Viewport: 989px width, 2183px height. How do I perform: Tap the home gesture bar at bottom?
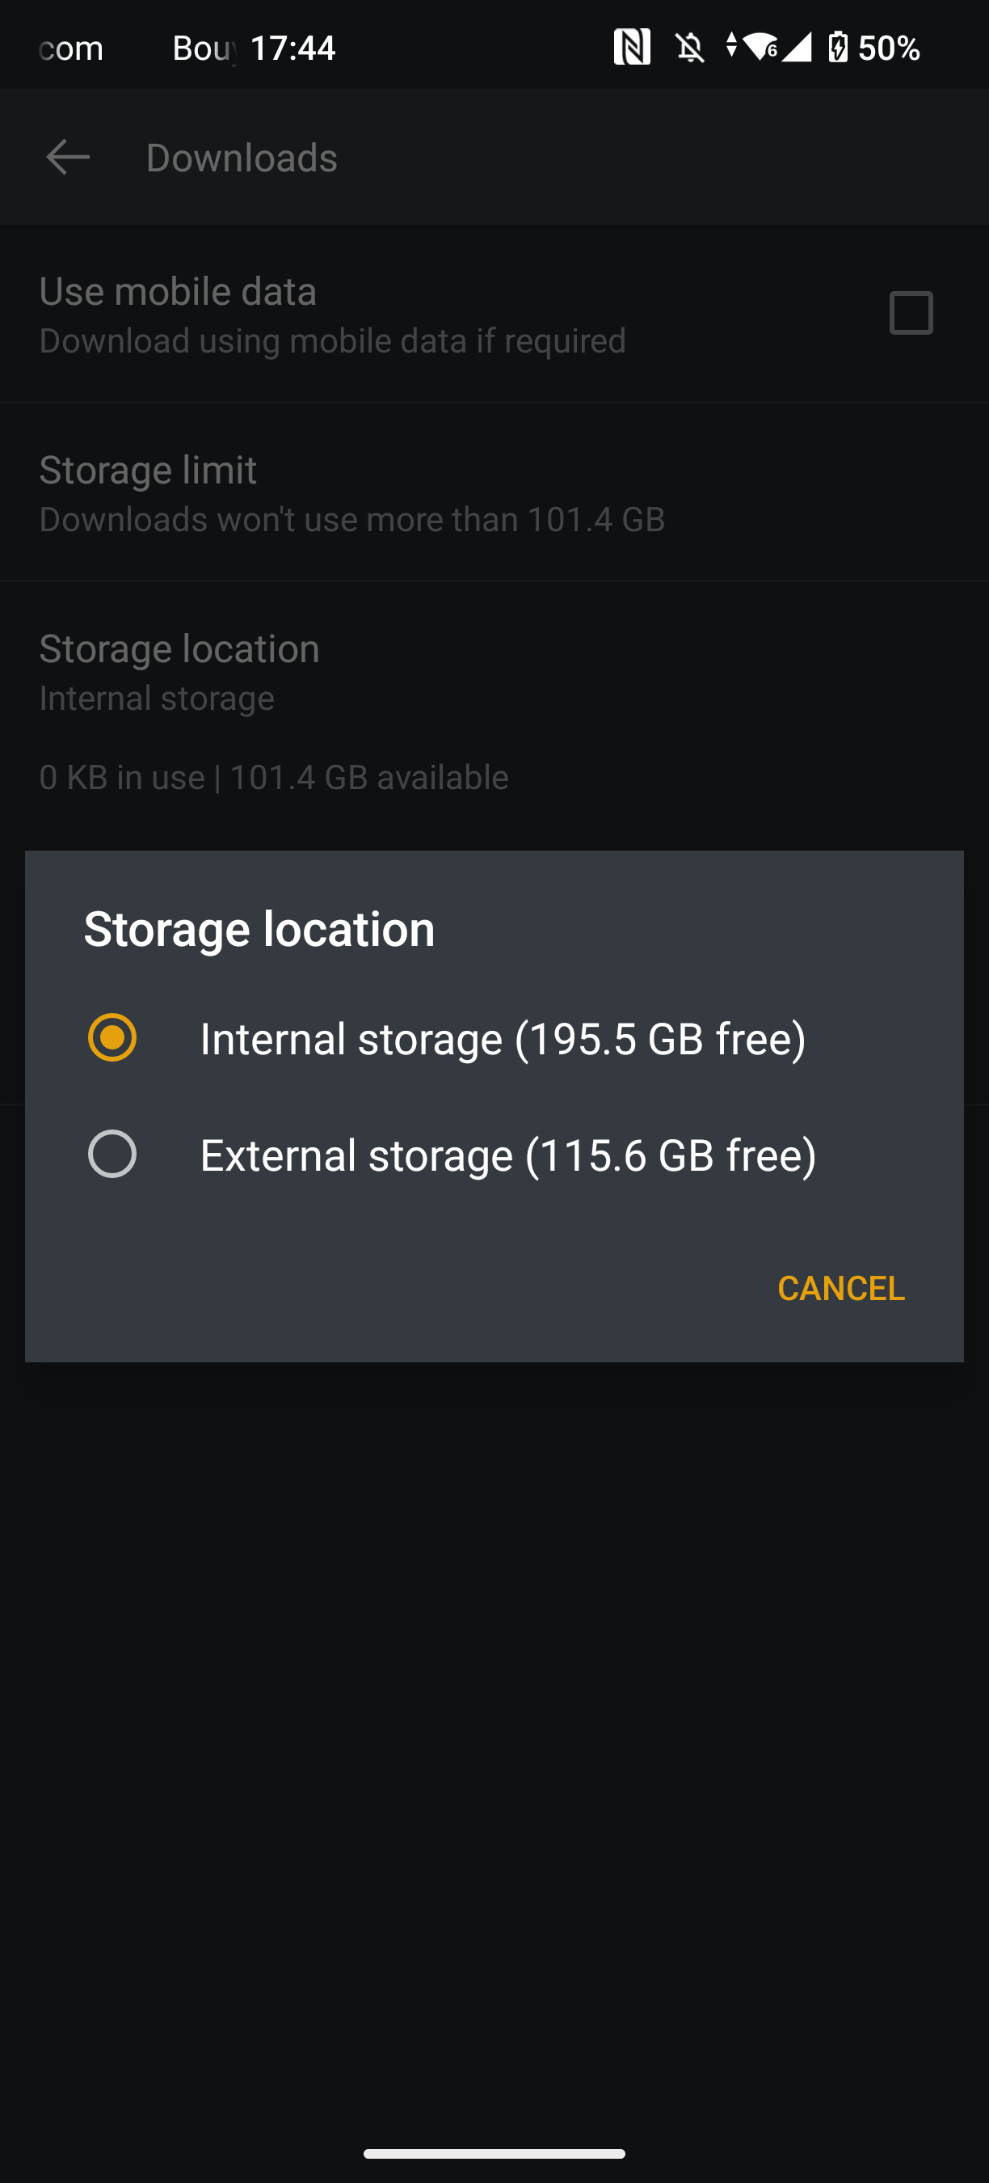[x=494, y=2152]
